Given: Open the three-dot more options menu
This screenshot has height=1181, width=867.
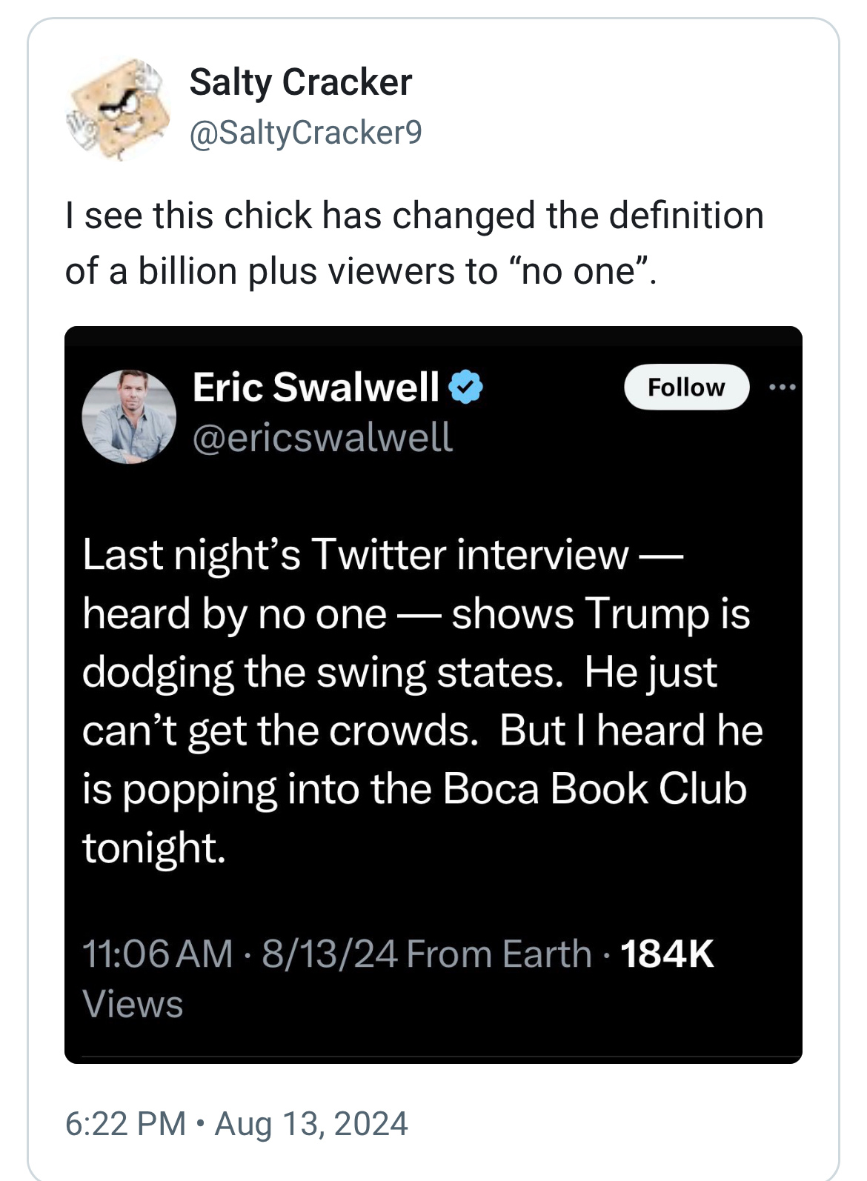Looking at the screenshot, I should click(782, 387).
